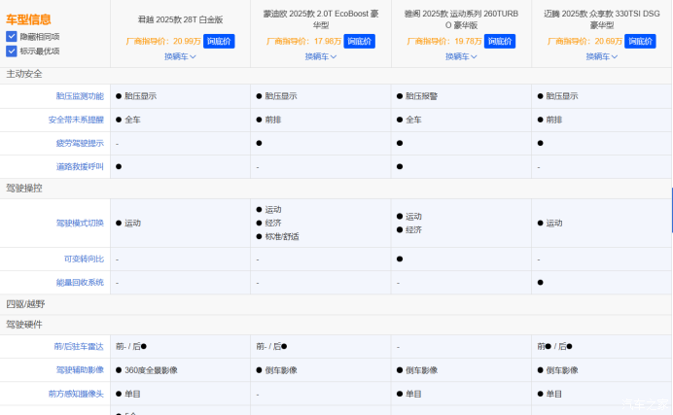The height and width of the screenshot is (415, 673).
Task: Request 询底价 for 雅阁 2025款
Action: (500, 42)
